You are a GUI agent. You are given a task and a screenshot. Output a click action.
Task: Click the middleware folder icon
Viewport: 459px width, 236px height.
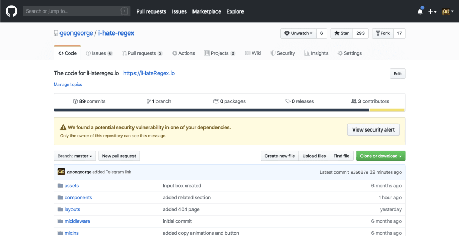61,221
